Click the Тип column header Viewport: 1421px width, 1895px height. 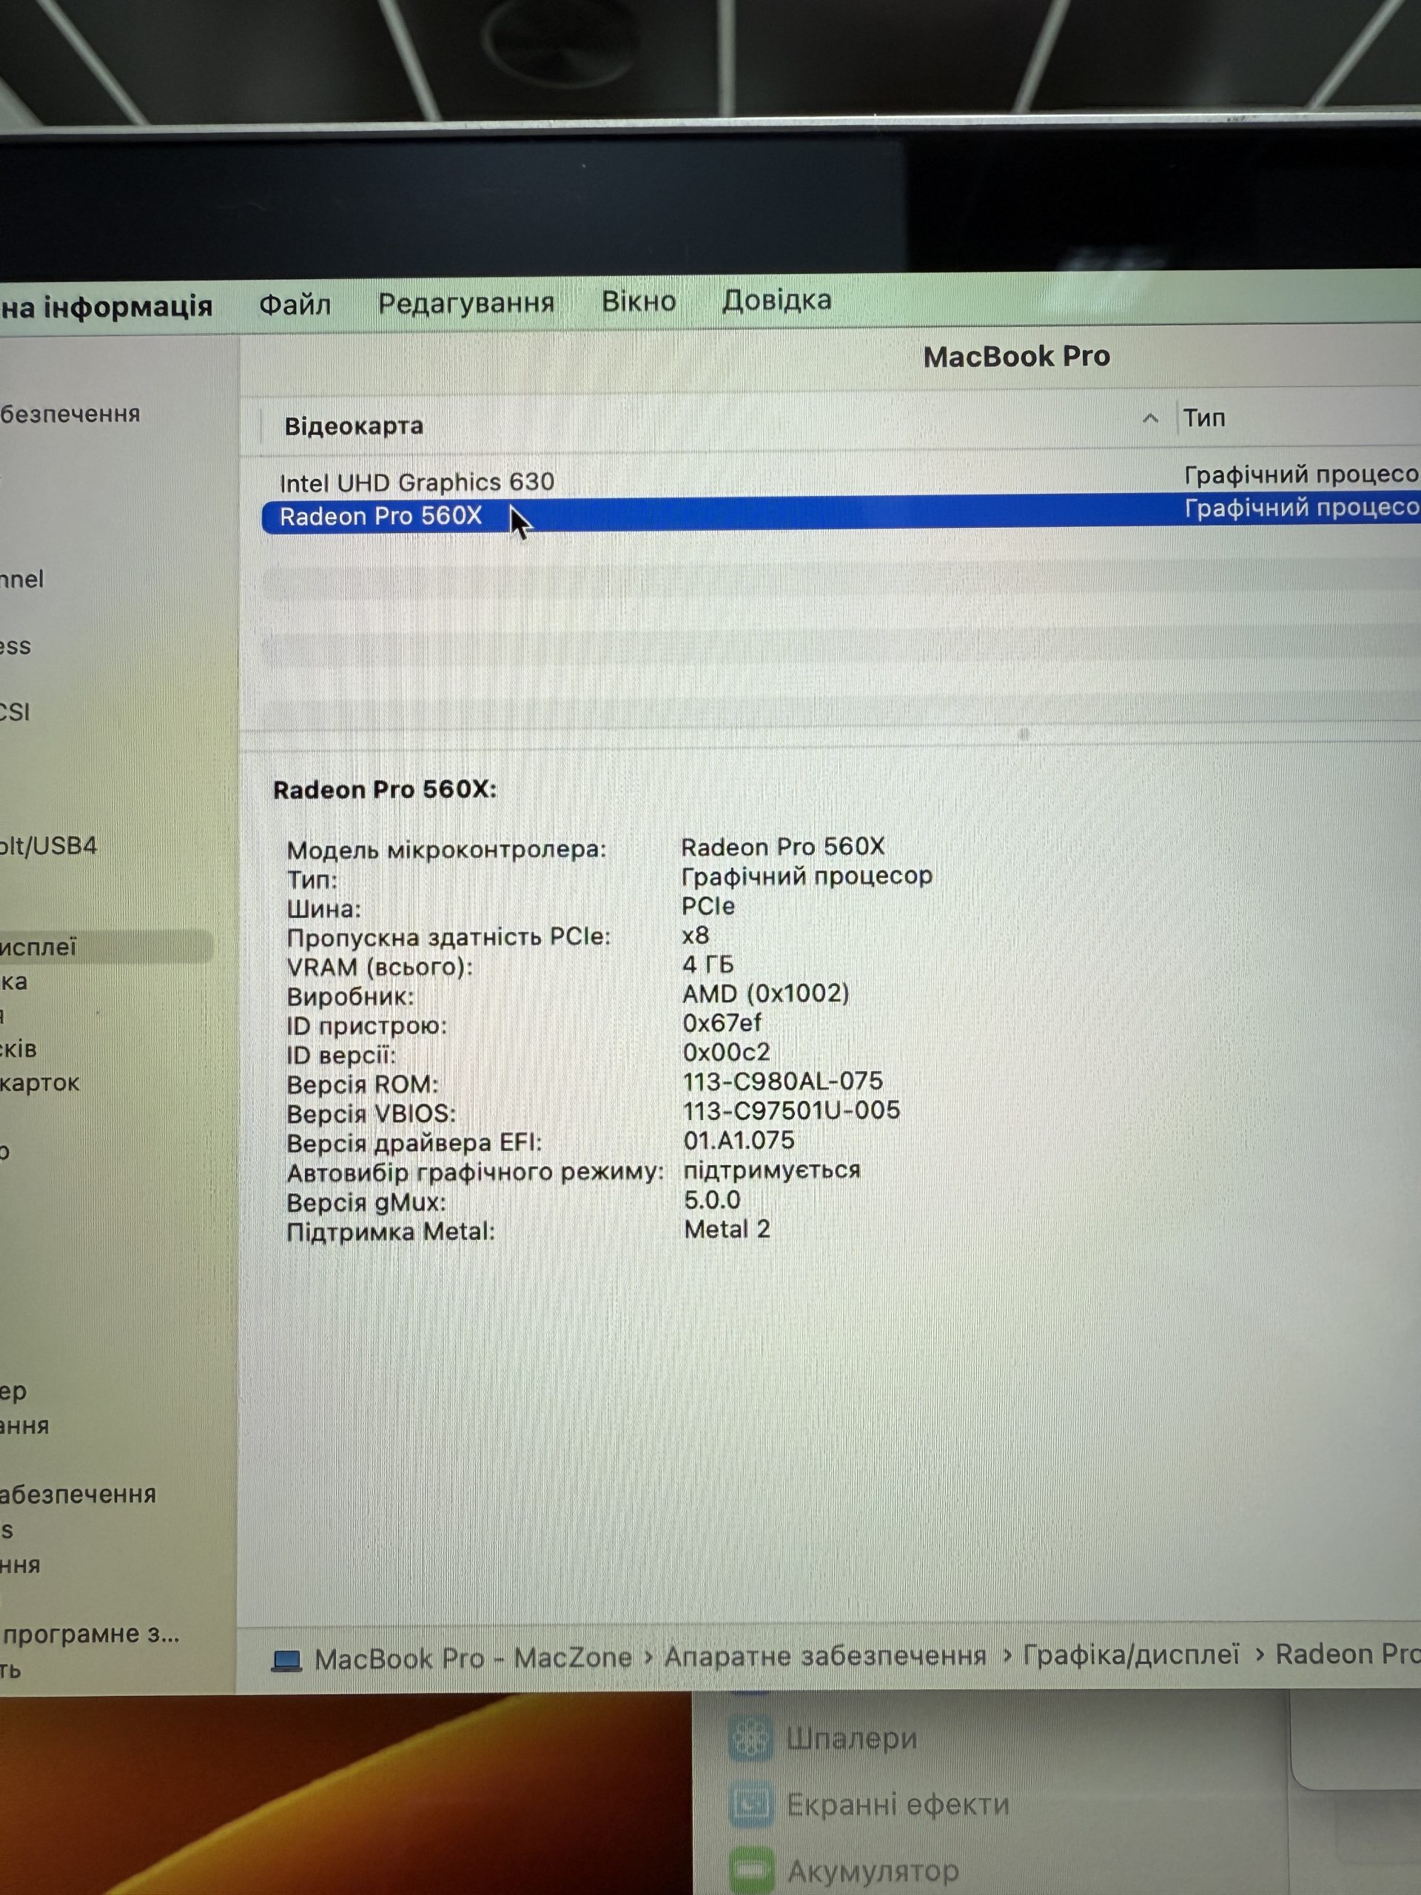(1204, 418)
